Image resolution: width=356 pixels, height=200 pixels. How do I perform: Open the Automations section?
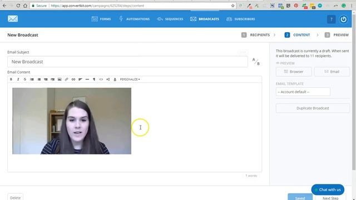[x=135, y=19]
